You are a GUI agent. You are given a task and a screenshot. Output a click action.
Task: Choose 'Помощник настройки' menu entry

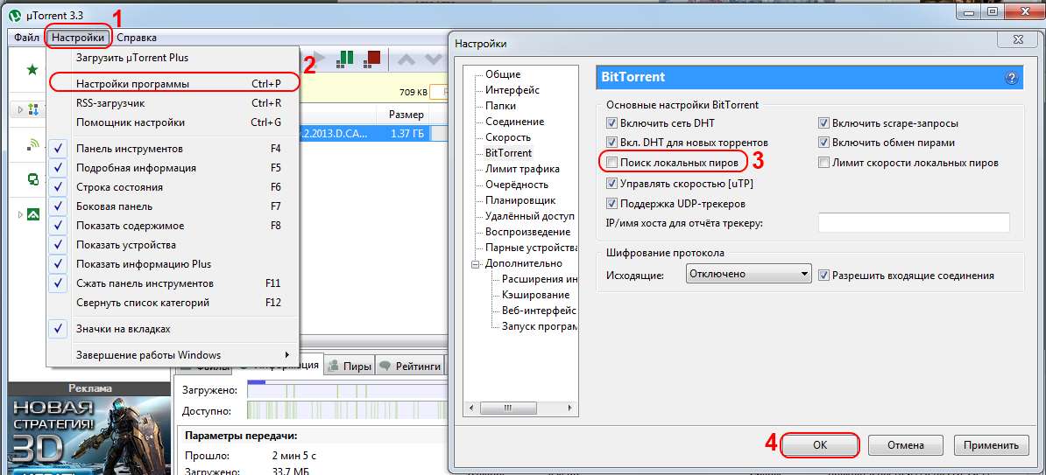tap(173, 122)
